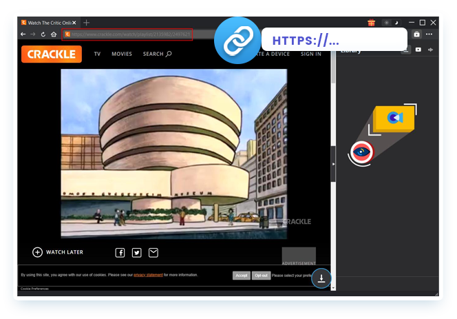Screen dimensions: 457x319
Task: Click the yellow screen recorder camera icon
Action: [395, 118]
